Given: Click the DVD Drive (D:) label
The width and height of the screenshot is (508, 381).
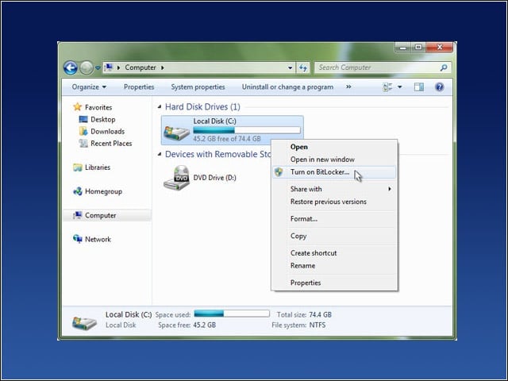Looking at the screenshot, I should (x=214, y=178).
